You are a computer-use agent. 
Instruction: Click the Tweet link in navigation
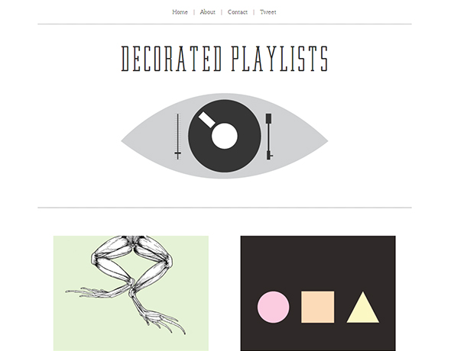point(268,12)
